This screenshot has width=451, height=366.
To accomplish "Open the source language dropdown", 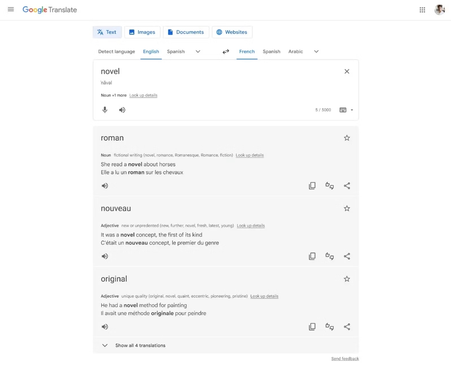I will [x=198, y=51].
